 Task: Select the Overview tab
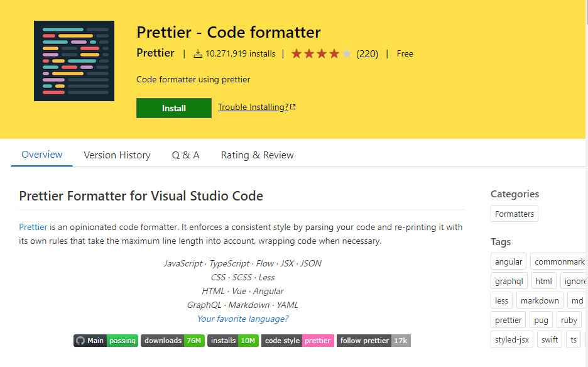(41, 155)
